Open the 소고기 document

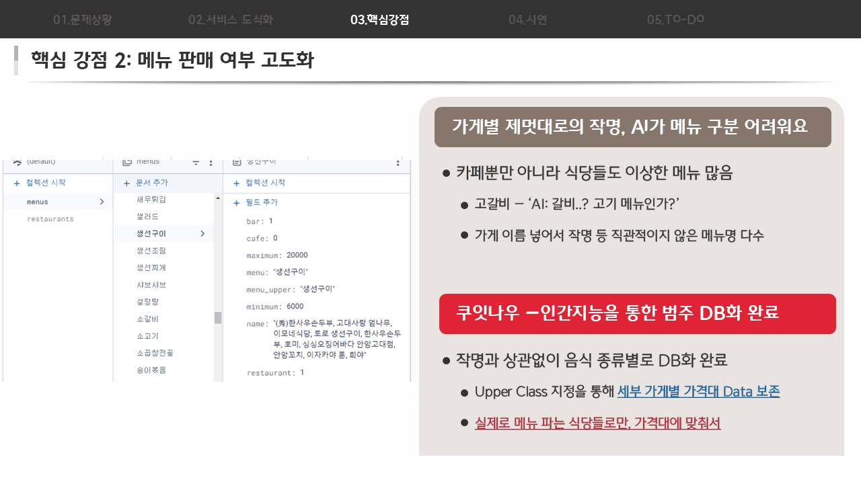pos(147,335)
